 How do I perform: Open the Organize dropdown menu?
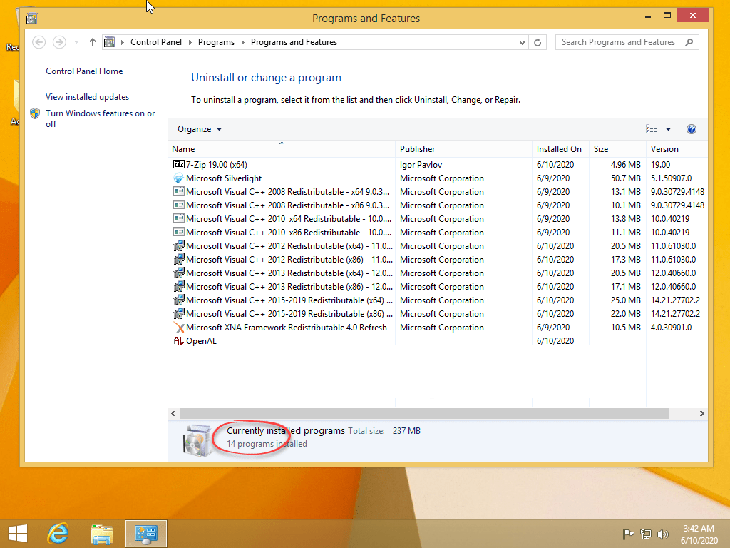coord(200,129)
